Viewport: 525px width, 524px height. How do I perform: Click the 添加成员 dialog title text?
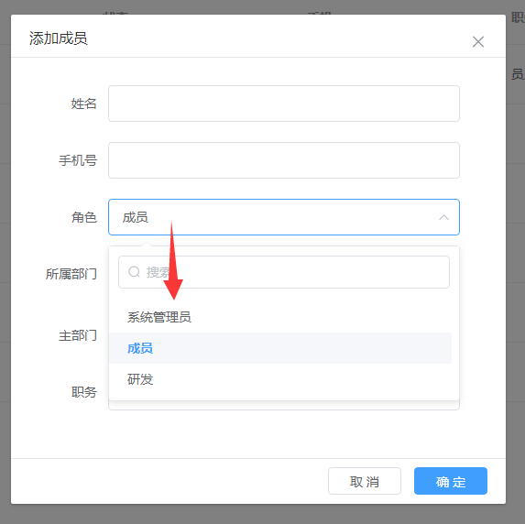pos(59,38)
